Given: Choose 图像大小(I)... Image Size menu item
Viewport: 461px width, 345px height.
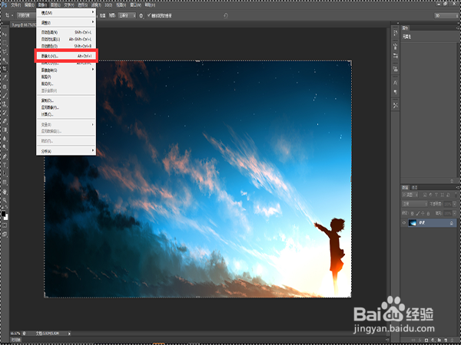Looking at the screenshot, I should 66,56.
